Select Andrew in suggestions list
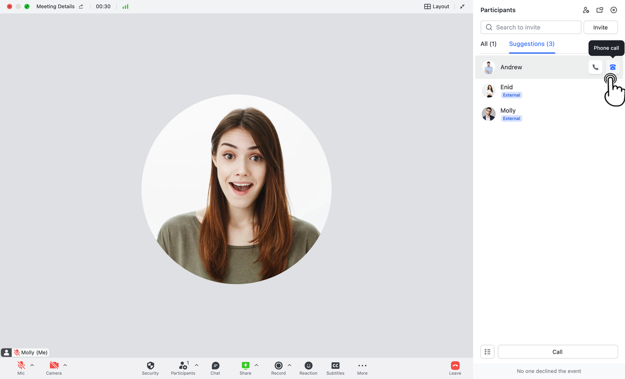 coord(549,67)
